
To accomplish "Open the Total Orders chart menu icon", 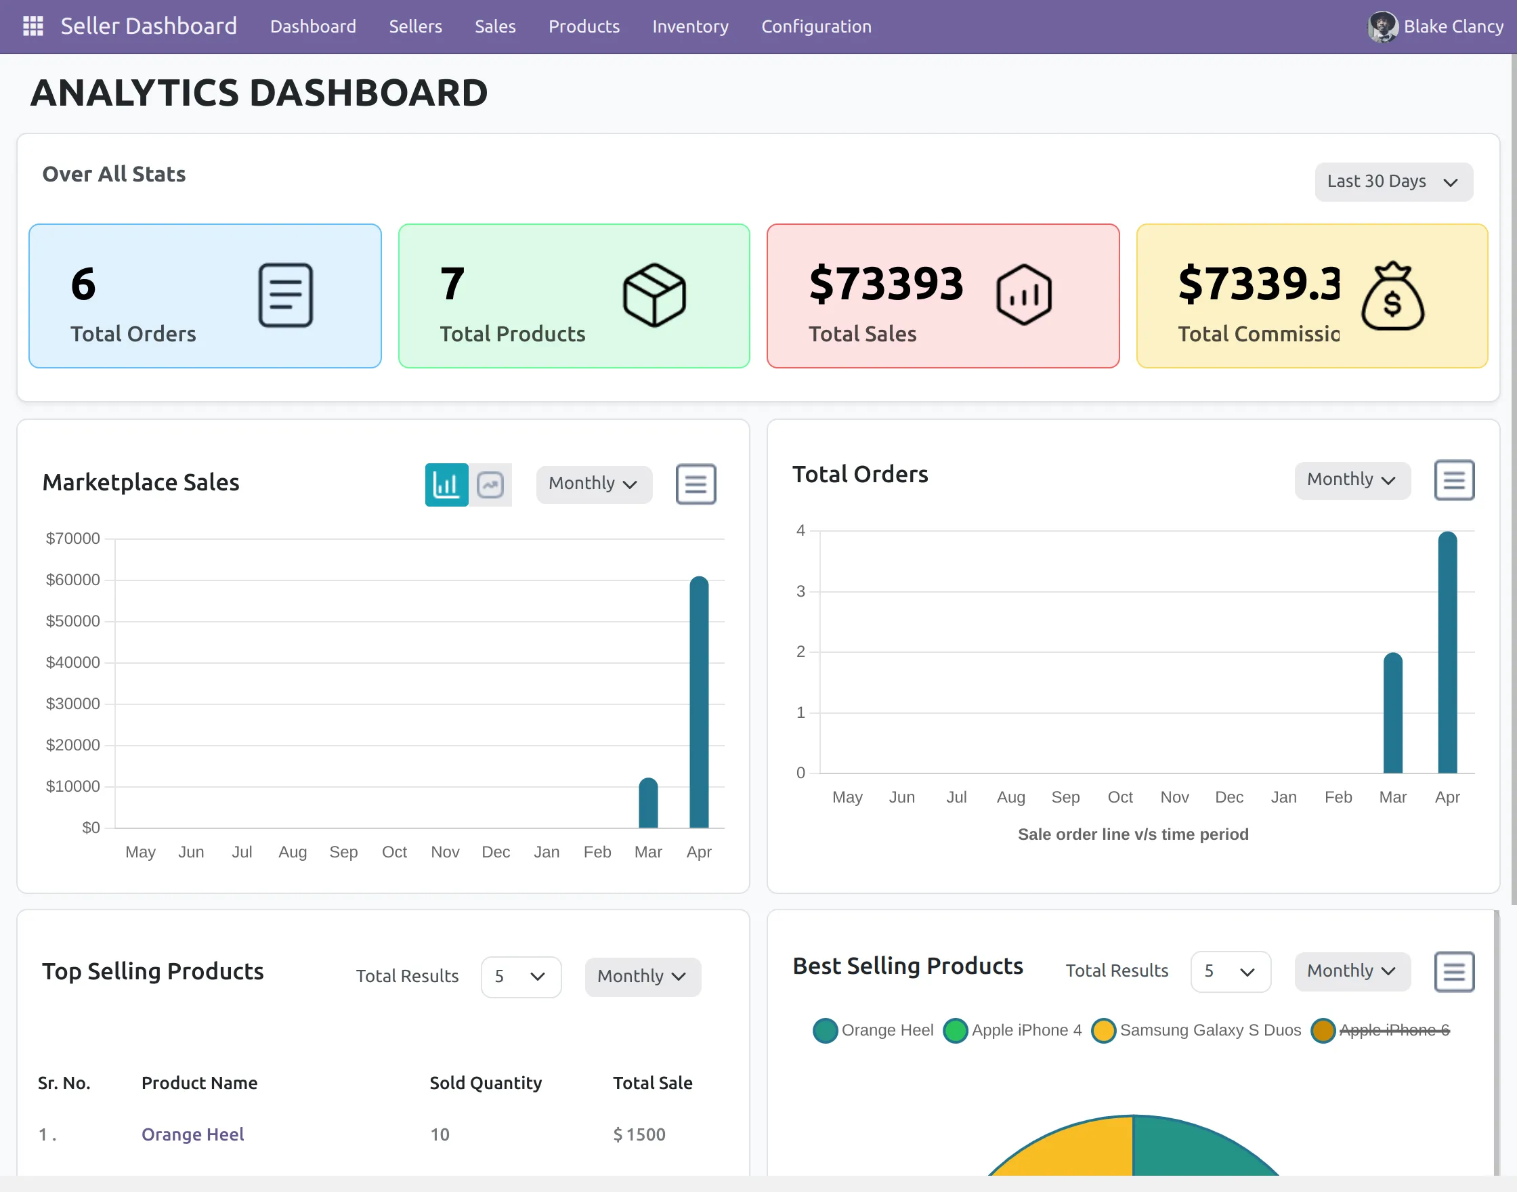I will (x=1454, y=480).
